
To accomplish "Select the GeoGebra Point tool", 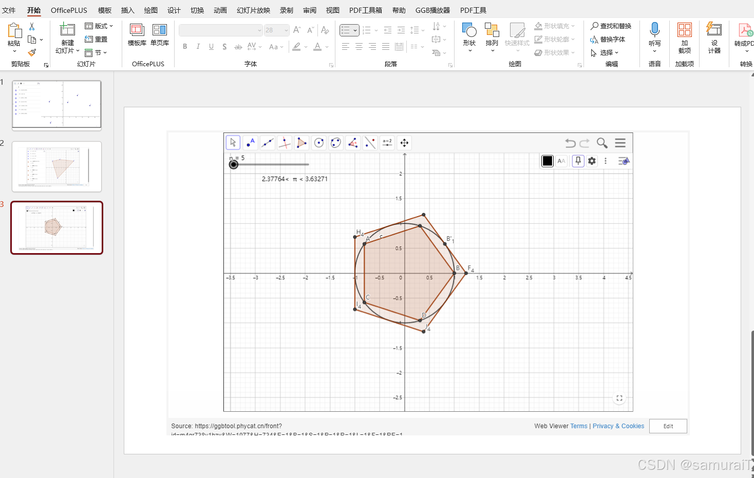I will [250, 143].
